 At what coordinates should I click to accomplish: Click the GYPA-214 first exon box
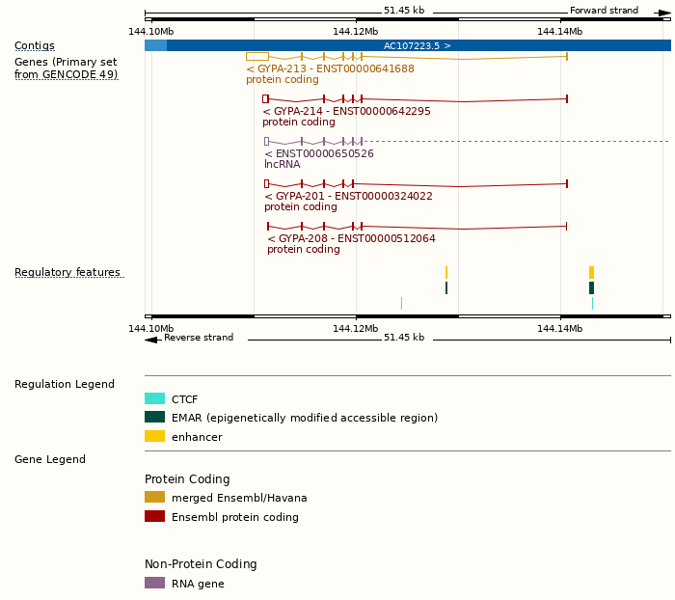point(265,98)
